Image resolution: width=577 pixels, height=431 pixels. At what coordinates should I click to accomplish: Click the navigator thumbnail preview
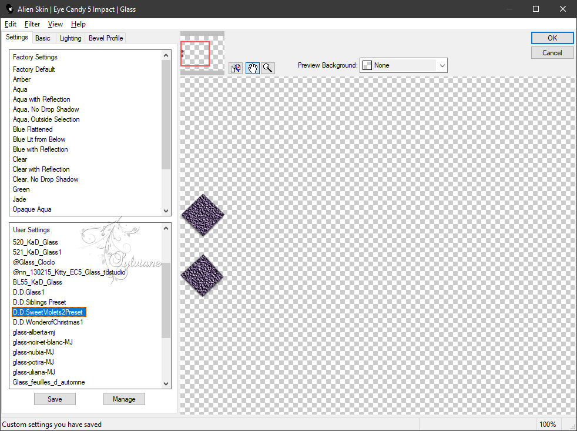click(202, 54)
